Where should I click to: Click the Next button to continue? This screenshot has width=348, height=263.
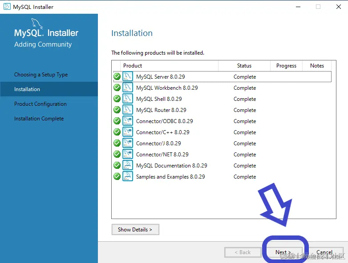pos(283,252)
